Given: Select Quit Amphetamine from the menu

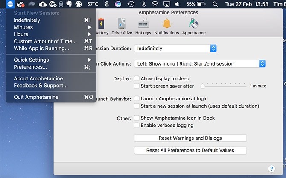Looking at the screenshot, I should pos(36,97).
